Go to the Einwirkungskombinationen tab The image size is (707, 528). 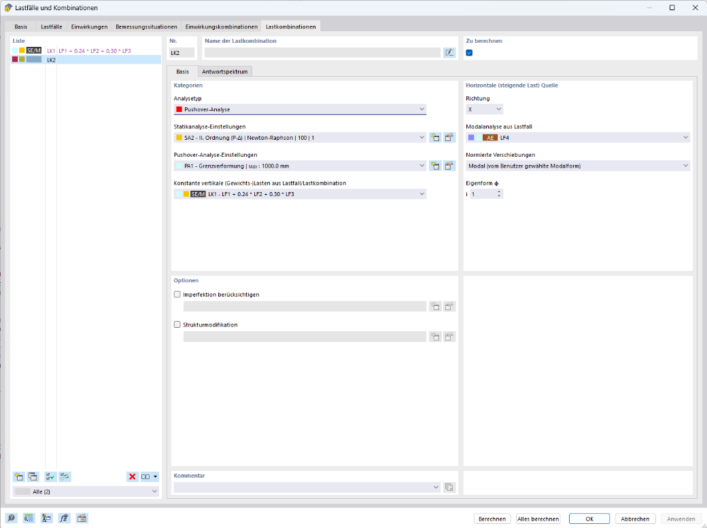pos(222,26)
